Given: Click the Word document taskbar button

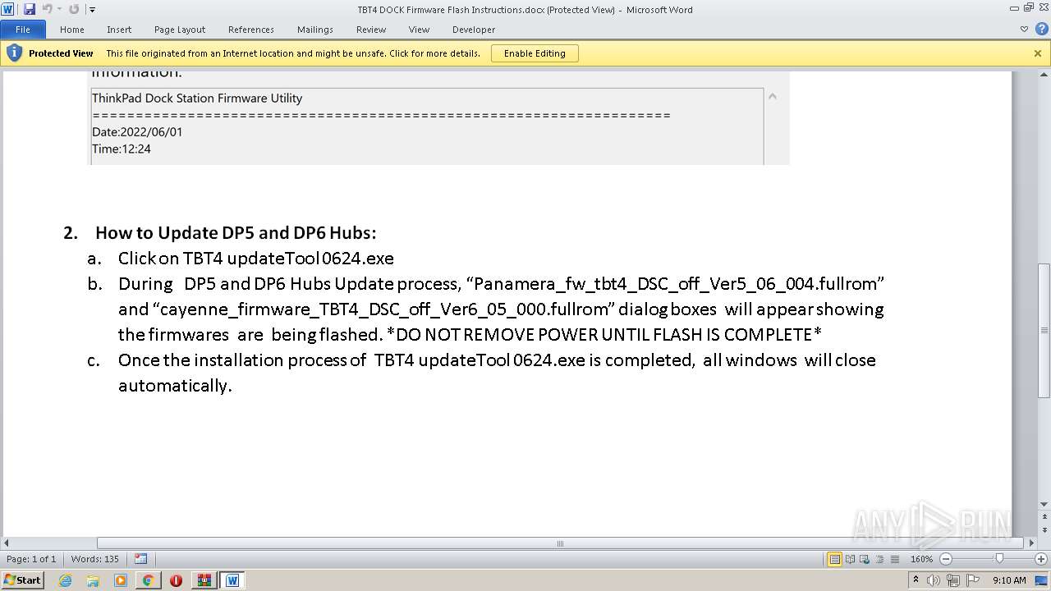Looking at the screenshot, I should point(232,580).
